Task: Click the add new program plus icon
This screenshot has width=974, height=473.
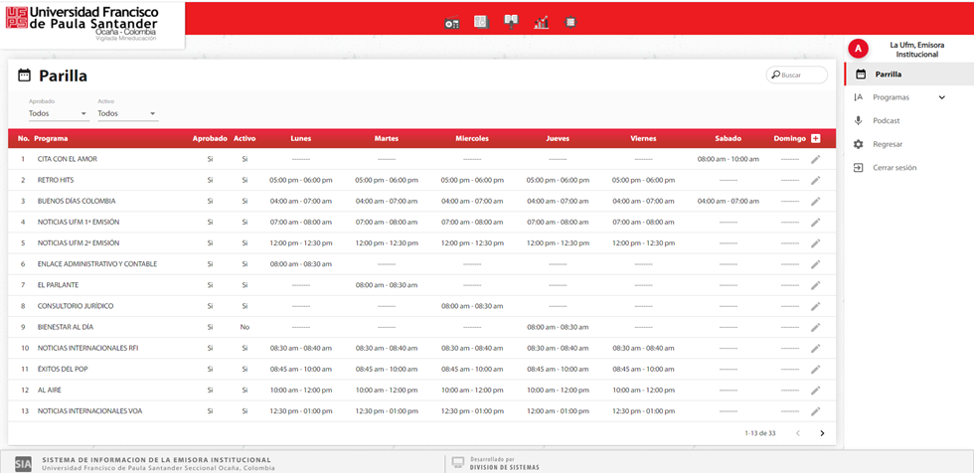Action: [x=816, y=138]
